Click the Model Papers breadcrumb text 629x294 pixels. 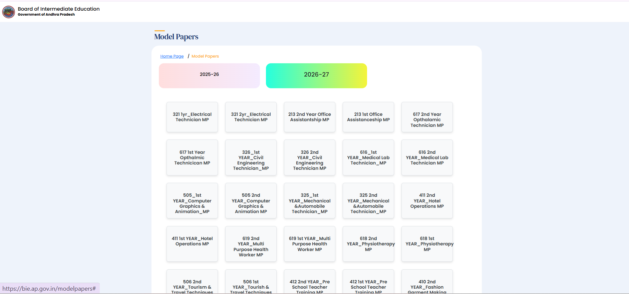coord(205,56)
